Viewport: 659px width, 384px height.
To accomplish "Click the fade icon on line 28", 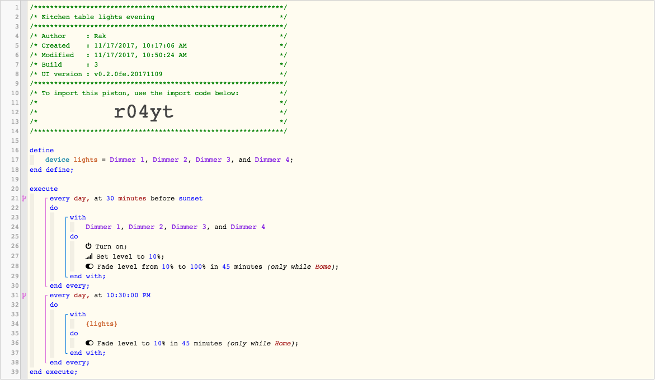I will [90, 266].
